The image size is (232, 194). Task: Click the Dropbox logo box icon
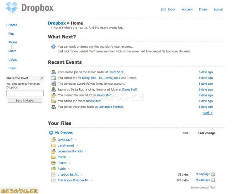point(12,8)
